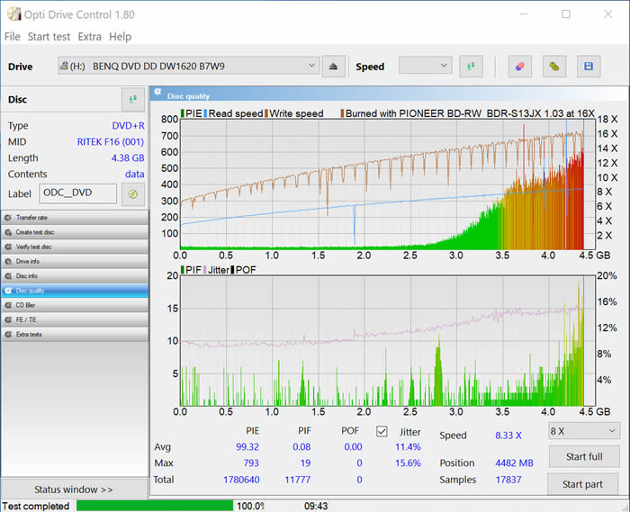The width and height of the screenshot is (630, 512).
Task: Toggle the Jitter checkbox
Action: tap(382, 431)
